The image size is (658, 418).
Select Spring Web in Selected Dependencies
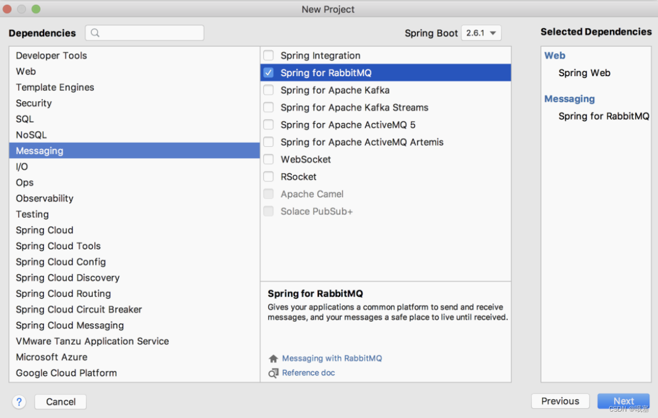pos(584,73)
